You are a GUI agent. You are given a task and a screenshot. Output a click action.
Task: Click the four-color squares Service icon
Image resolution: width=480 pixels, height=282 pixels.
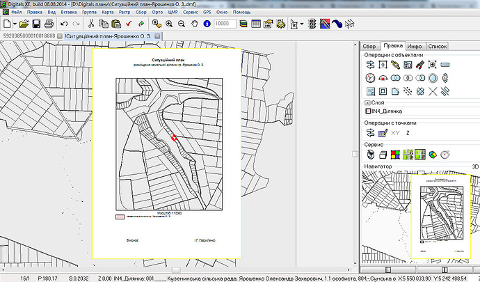click(395, 155)
